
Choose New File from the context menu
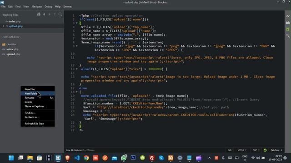tap(38, 89)
